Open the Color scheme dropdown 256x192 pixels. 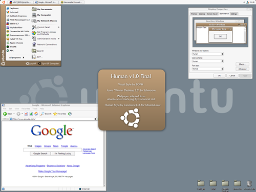[222, 61]
